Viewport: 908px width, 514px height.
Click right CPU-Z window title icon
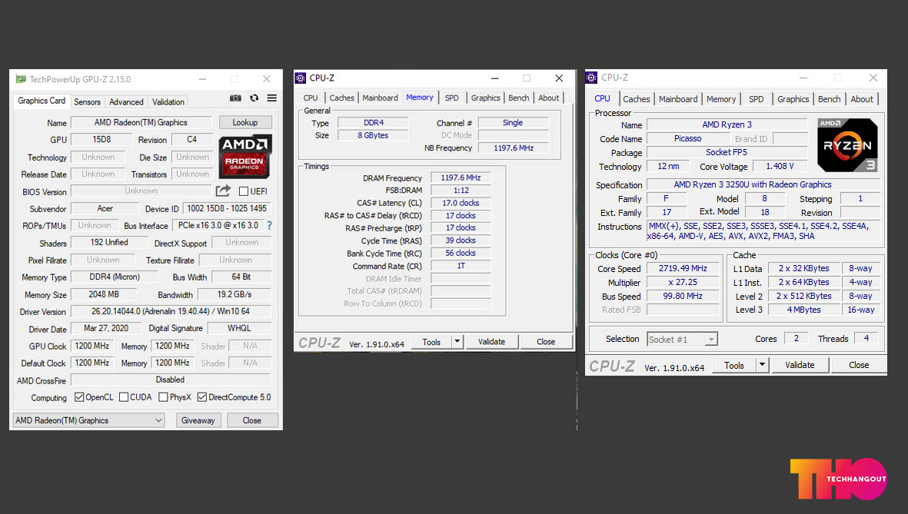tap(591, 78)
